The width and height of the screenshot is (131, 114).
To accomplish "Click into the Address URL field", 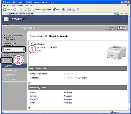I will [x=62, y=14].
